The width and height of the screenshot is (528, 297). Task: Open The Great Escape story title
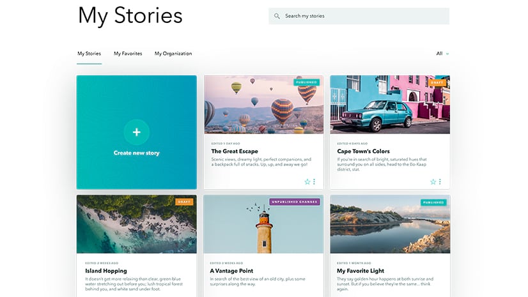(x=234, y=151)
